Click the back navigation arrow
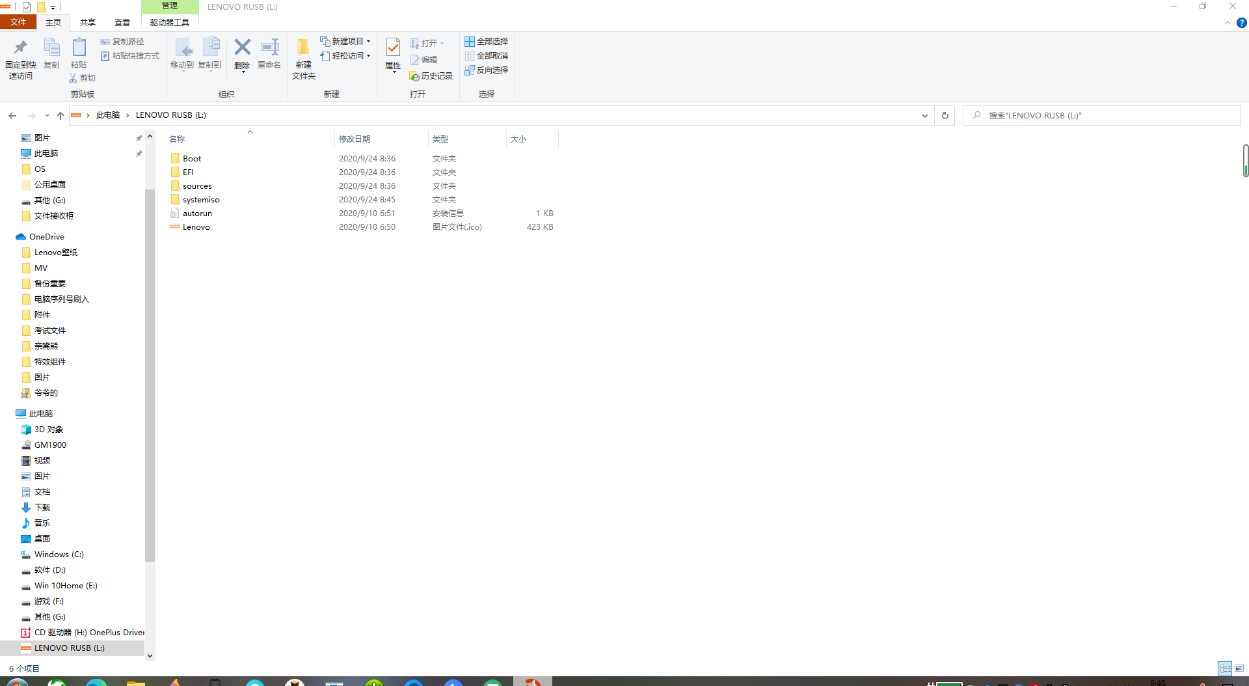 12,115
